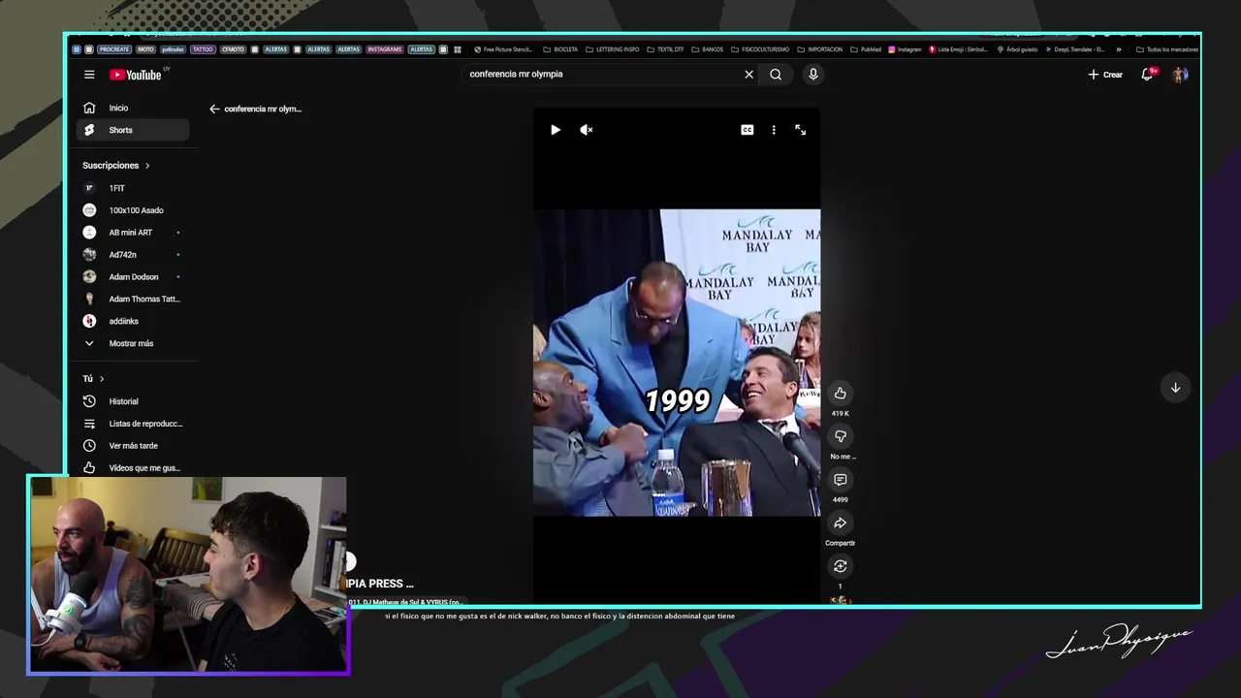1241x698 pixels.
Task: Open DeepL Translate bookmark
Action: pos(1074,49)
